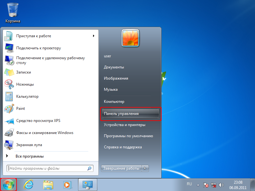Select the Калькулятор label text
The width and height of the screenshot is (255, 191).
(x=27, y=96)
